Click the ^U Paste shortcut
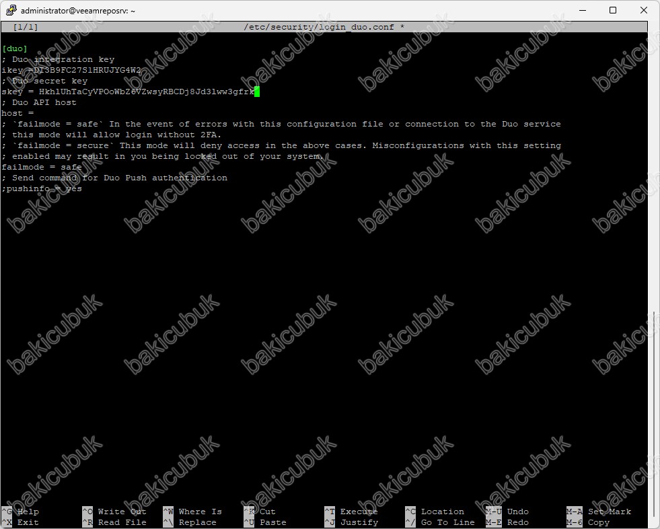The width and height of the screenshot is (660, 529). coord(265,522)
